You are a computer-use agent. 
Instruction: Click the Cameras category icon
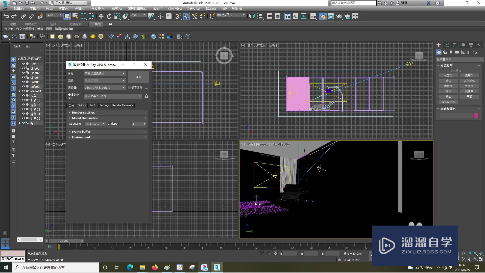click(457, 52)
